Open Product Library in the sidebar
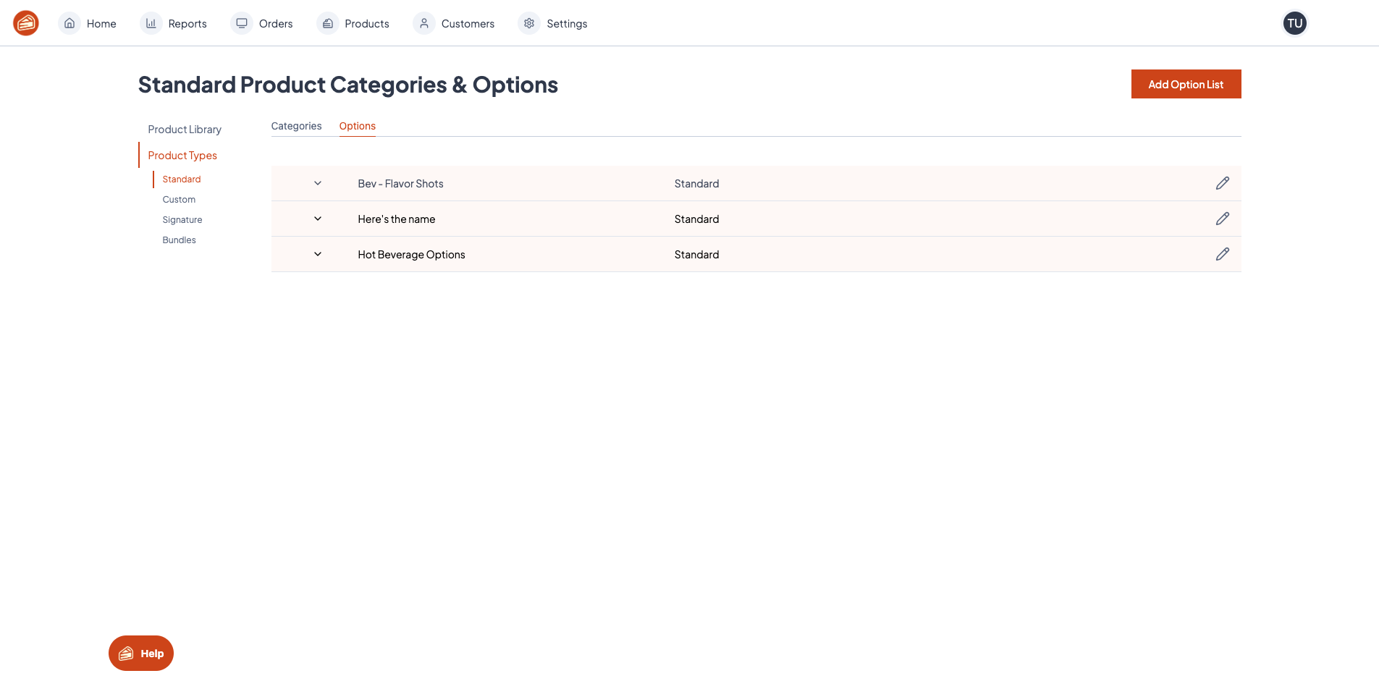 (185, 130)
